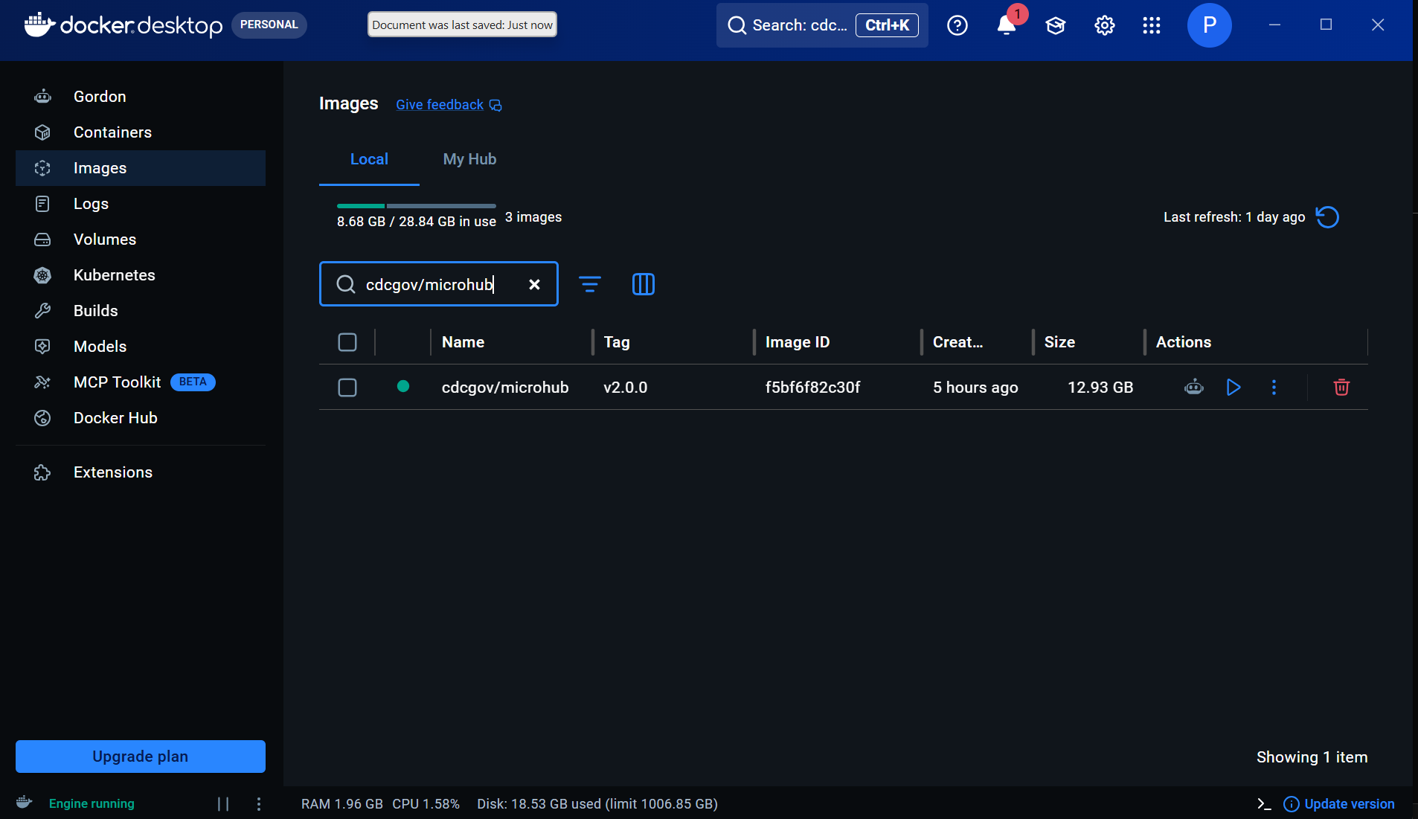Refresh the images list
The height and width of the screenshot is (819, 1418).
(x=1327, y=217)
